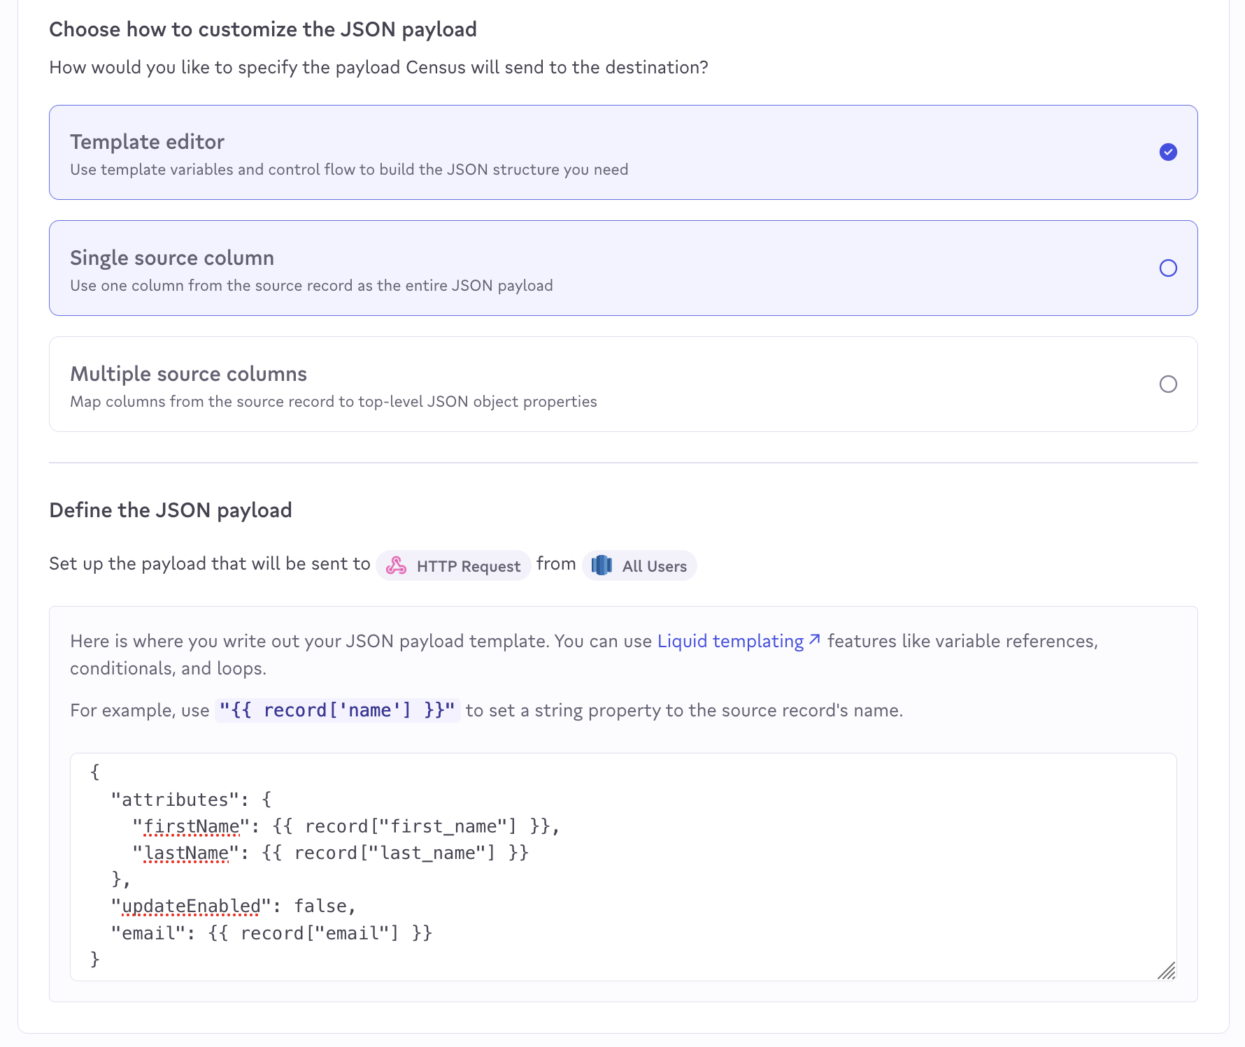Select the Template editor radio button
1245x1047 pixels.
[x=1167, y=152]
